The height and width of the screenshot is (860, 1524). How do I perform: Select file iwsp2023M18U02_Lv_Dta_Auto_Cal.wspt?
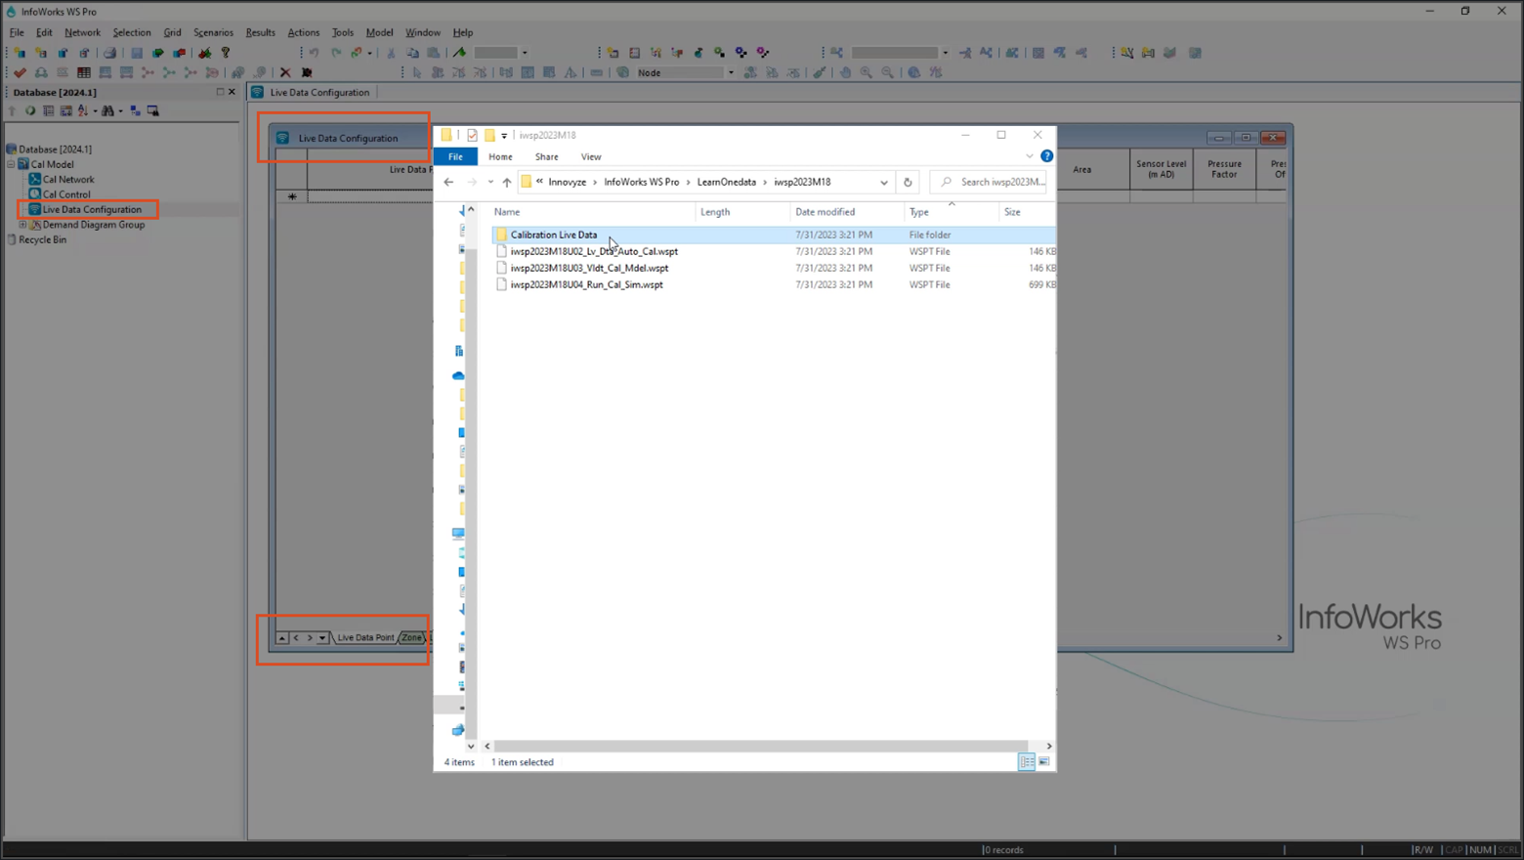pyautogui.click(x=594, y=251)
